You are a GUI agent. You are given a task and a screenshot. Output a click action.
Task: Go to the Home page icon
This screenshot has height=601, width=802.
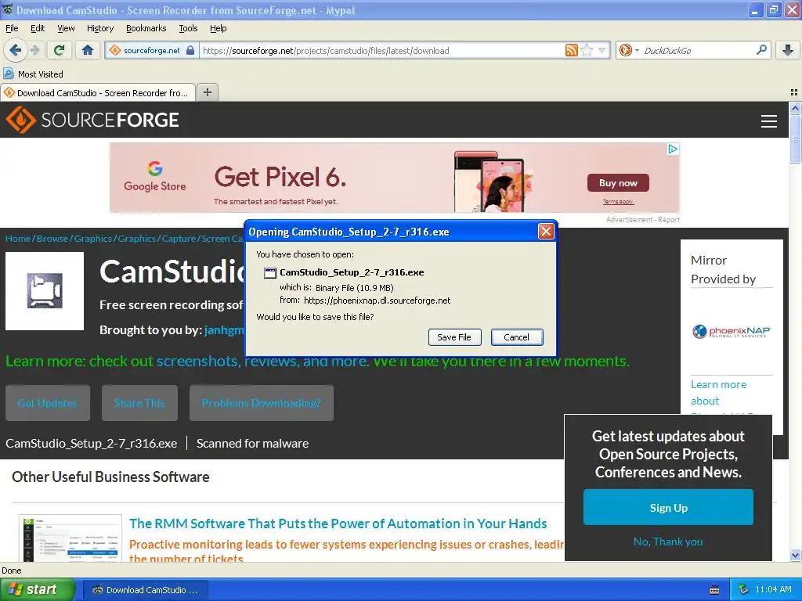[x=88, y=50]
